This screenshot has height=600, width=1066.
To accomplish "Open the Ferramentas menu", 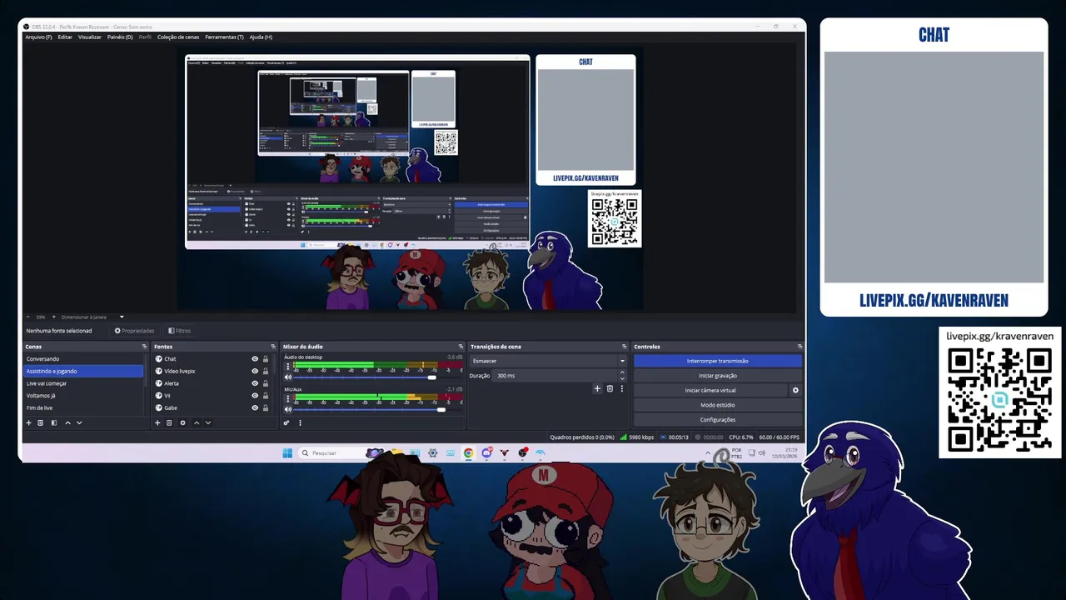I will point(225,37).
